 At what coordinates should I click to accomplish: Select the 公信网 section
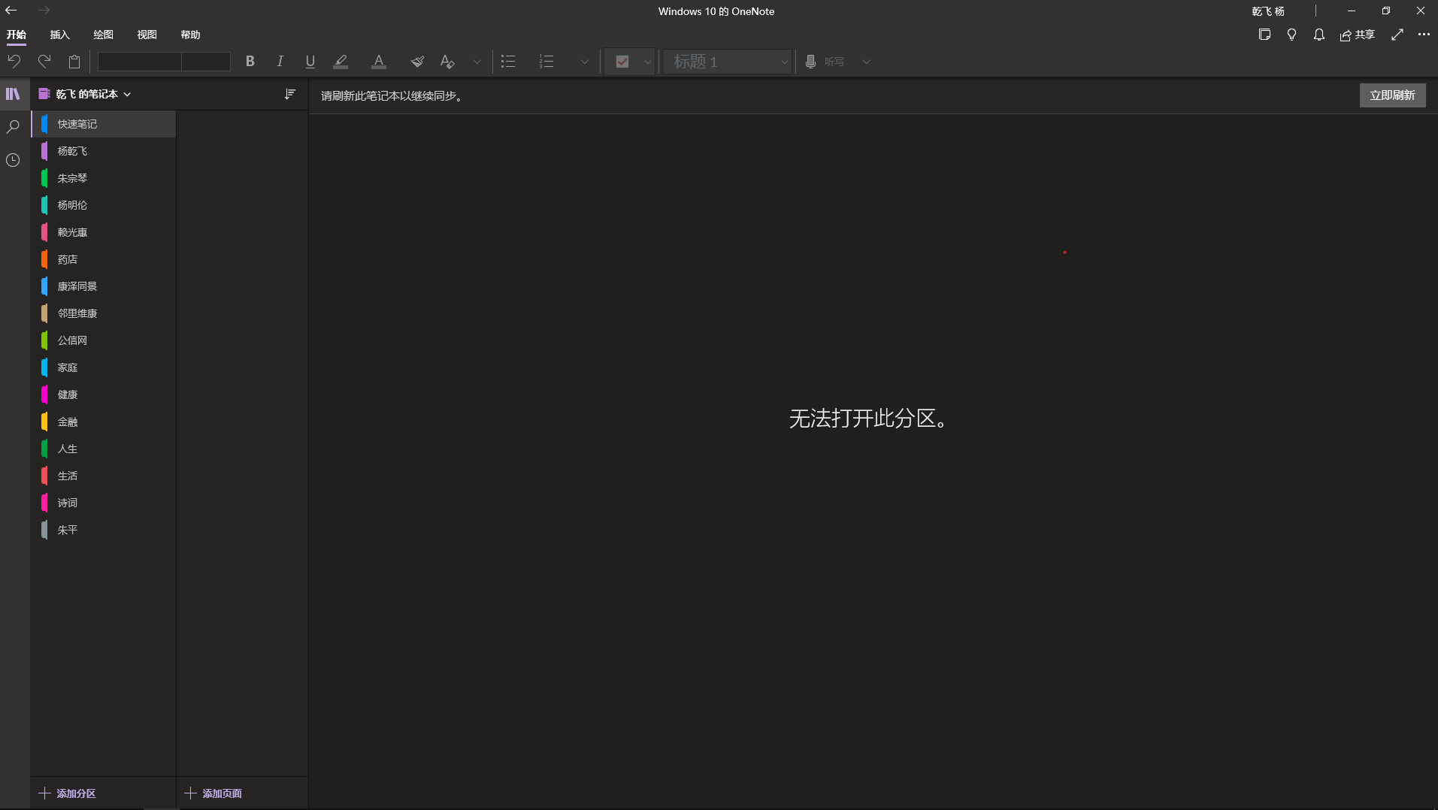point(104,340)
